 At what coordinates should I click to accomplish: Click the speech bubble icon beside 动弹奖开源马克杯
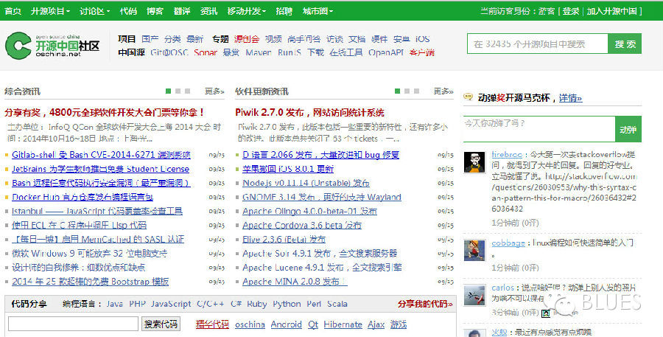[468, 97]
